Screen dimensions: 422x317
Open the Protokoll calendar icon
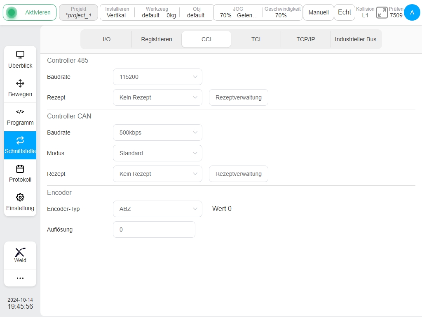point(20,169)
